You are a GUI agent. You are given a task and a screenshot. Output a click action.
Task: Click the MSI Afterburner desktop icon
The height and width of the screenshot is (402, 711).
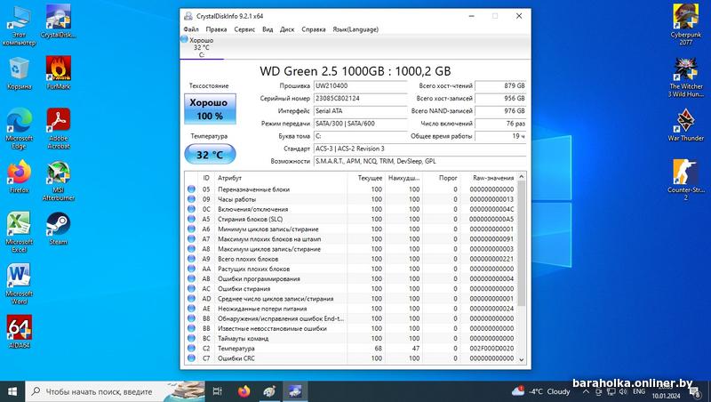pyautogui.click(x=58, y=181)
